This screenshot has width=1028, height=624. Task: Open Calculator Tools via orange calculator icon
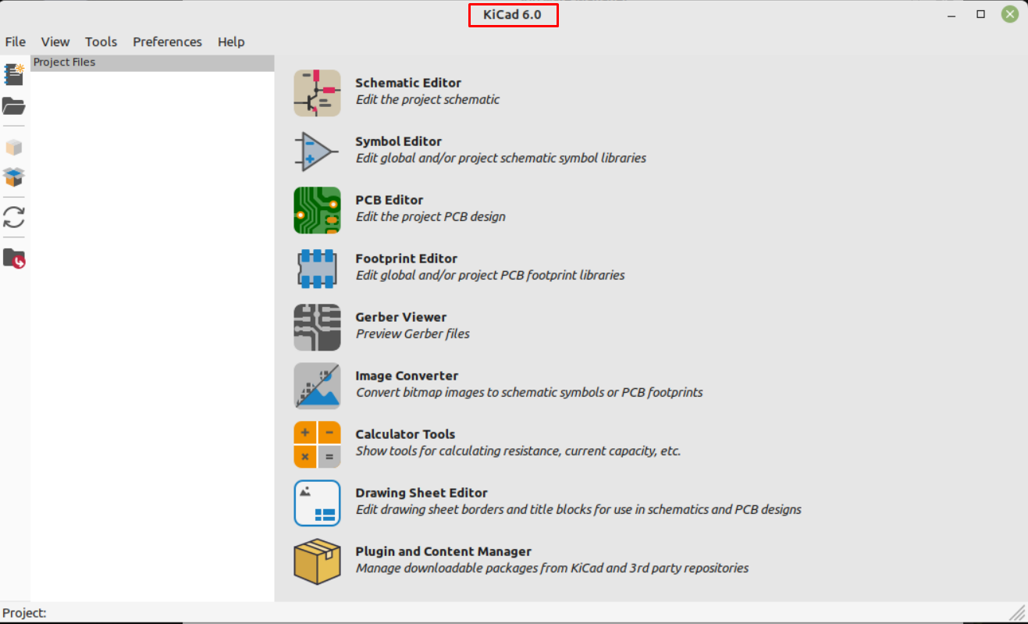317,444
